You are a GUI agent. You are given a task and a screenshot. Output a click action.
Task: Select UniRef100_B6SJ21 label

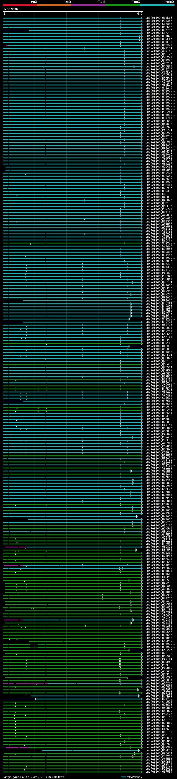pyautogui.click(x=159, y=379)
